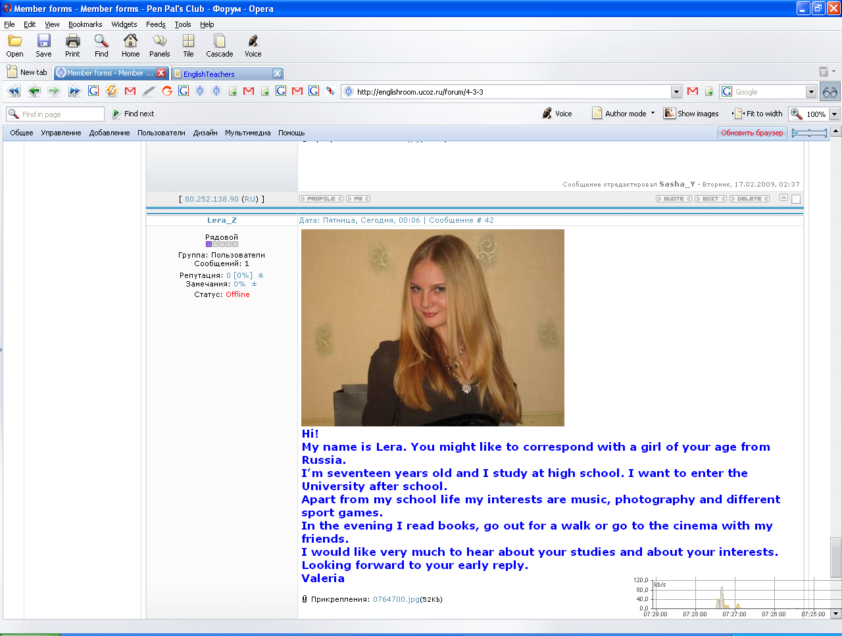Open the closed tabs trash dropdown arrow
The image size is (842, 636).
point(834,72)
